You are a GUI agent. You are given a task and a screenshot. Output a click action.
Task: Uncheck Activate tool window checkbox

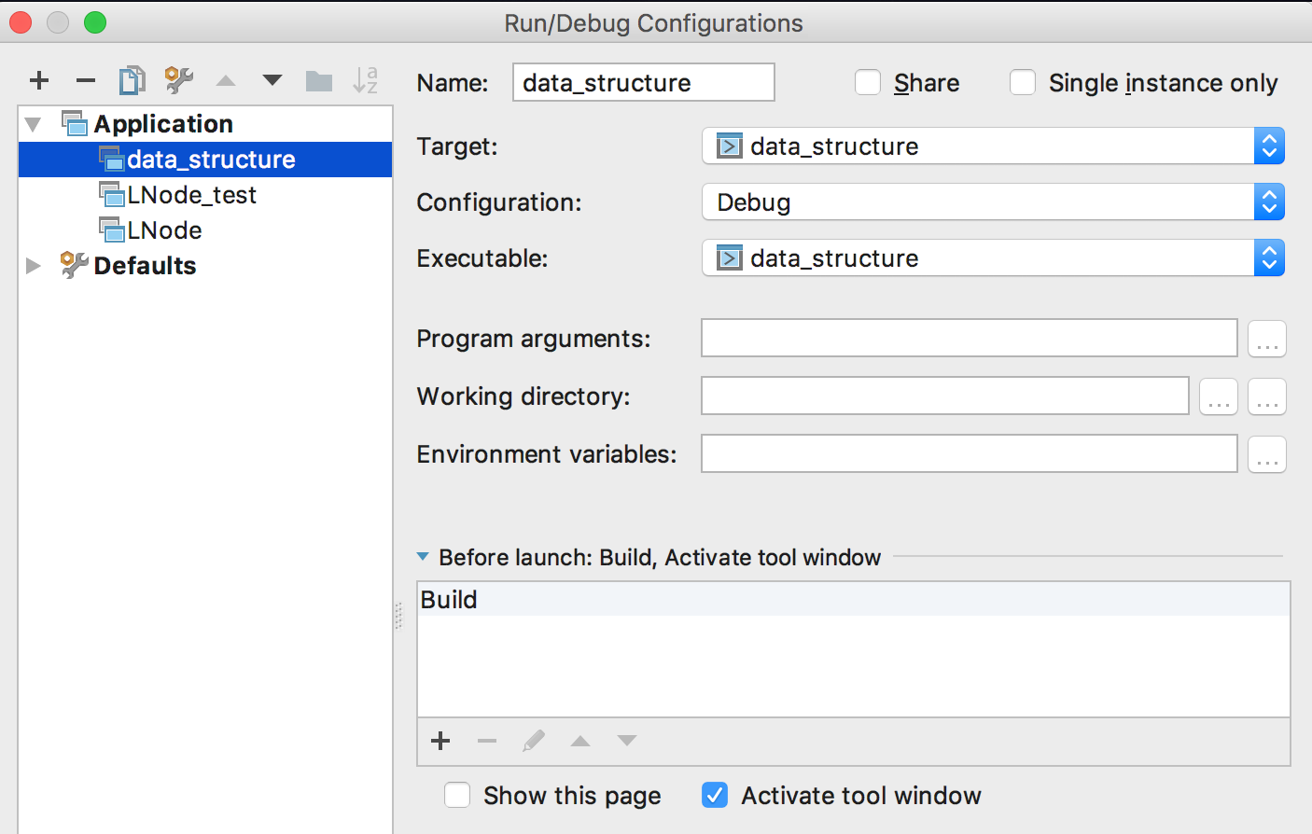[715, 795]
